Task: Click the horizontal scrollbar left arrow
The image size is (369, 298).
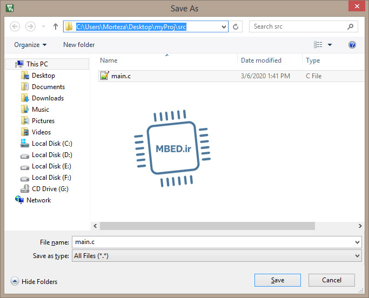Action: pos(95,226)
